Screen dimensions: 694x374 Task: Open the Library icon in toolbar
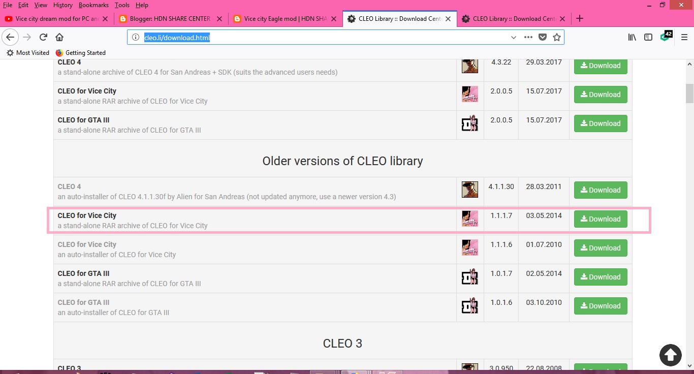coord(632,37)
